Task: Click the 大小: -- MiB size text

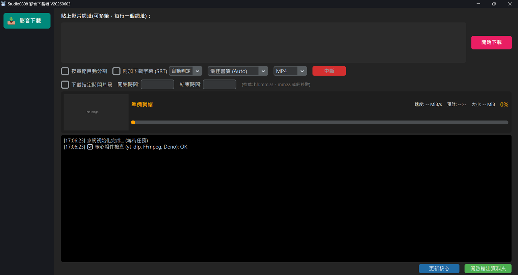Action: [x=483, y=104]
